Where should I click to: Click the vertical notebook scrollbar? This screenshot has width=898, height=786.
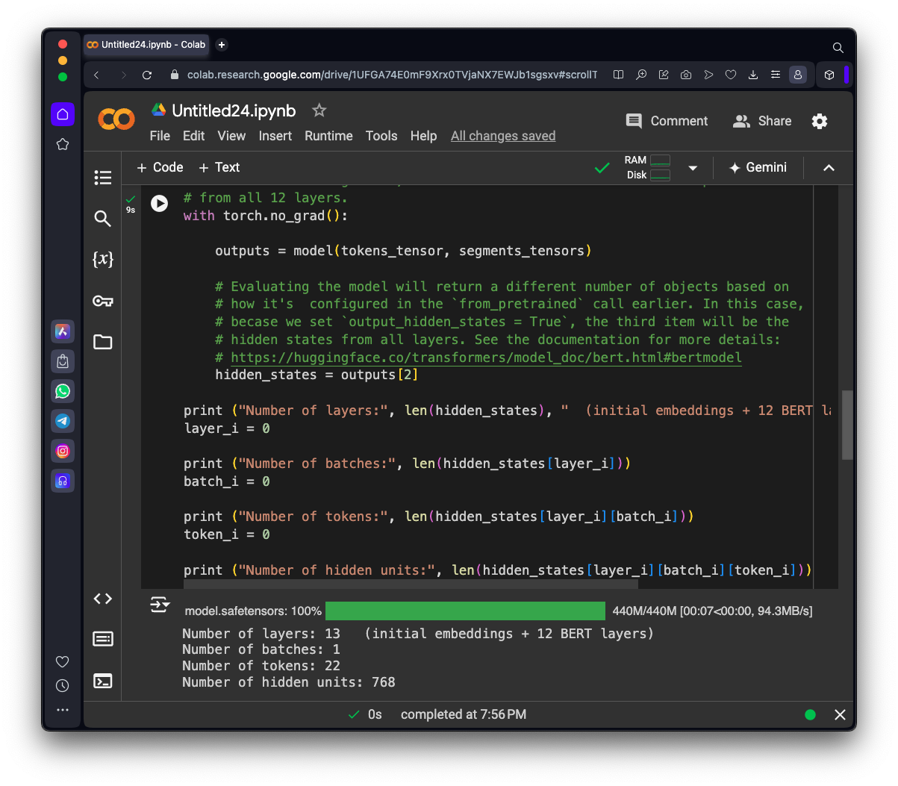point(847,424)
